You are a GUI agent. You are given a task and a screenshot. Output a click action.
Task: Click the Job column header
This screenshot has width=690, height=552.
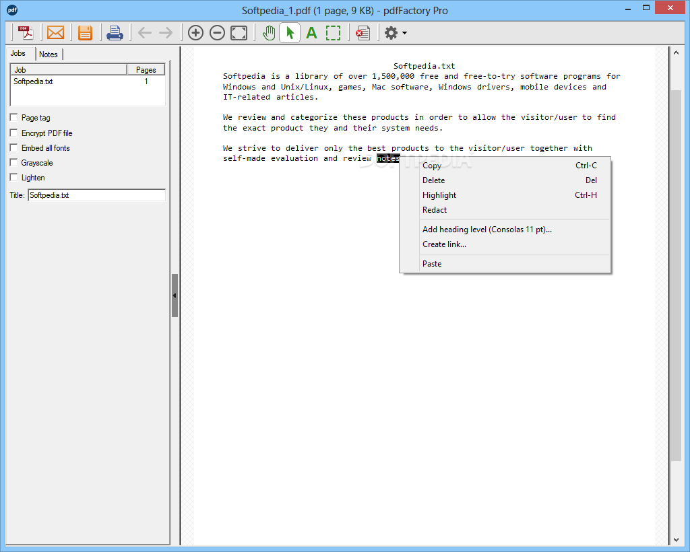click(x=69, y=69)
